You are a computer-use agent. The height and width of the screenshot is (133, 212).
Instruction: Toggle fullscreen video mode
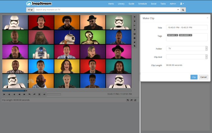[39, 94]
